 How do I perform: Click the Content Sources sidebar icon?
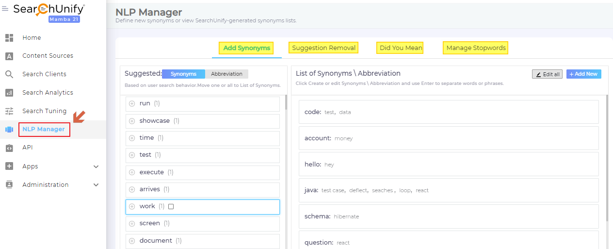9,56
